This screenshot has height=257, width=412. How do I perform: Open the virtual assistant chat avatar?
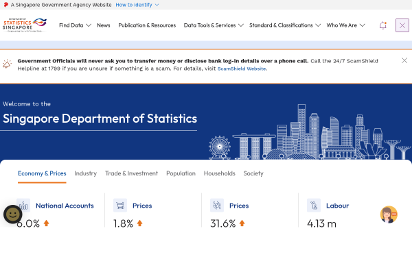389,215
